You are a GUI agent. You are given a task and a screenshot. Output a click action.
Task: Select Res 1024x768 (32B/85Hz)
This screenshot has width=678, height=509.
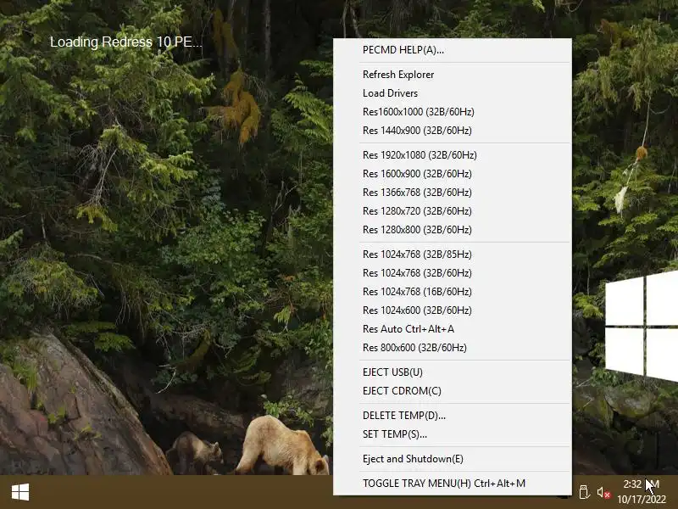[x=453, y=254]
